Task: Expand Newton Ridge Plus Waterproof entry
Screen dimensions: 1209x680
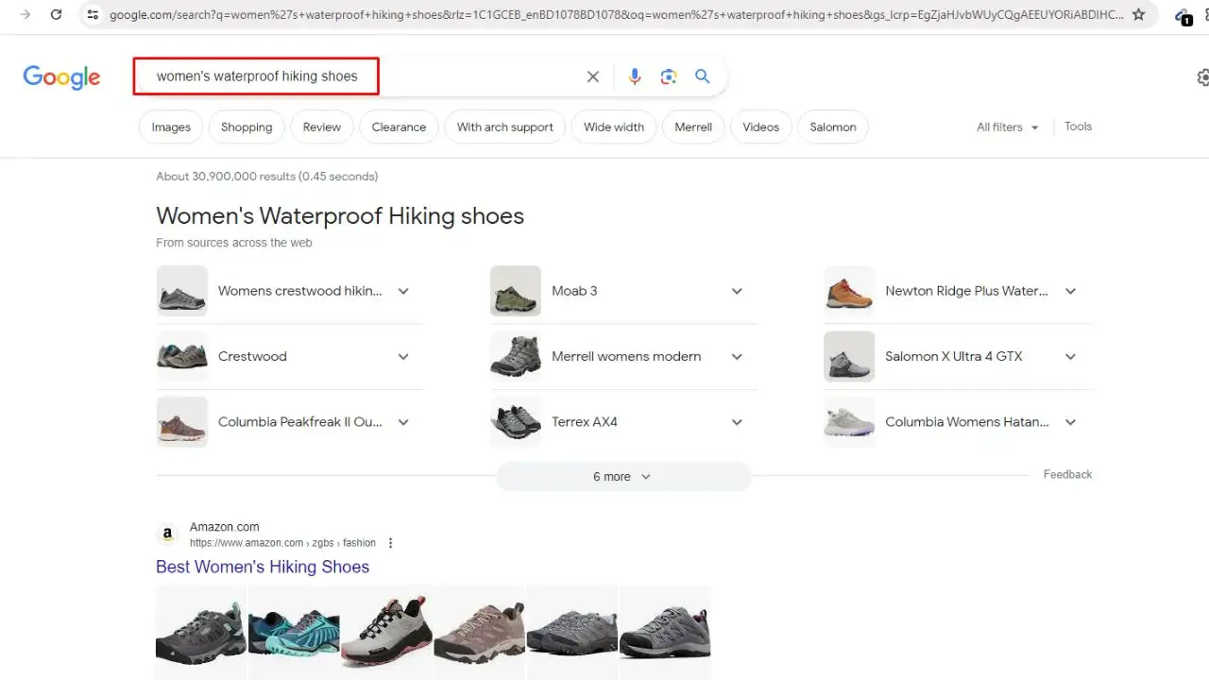Action: tap(1070, 291)
